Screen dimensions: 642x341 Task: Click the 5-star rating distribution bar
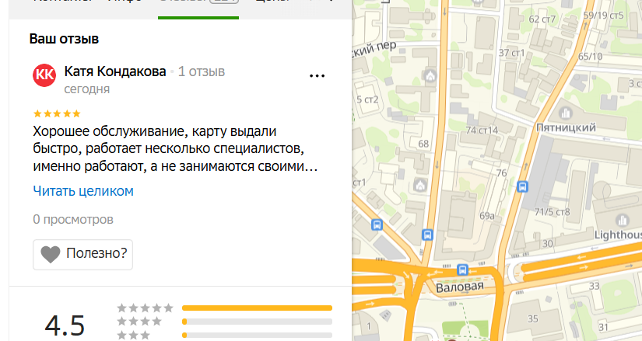click(257, 308)
